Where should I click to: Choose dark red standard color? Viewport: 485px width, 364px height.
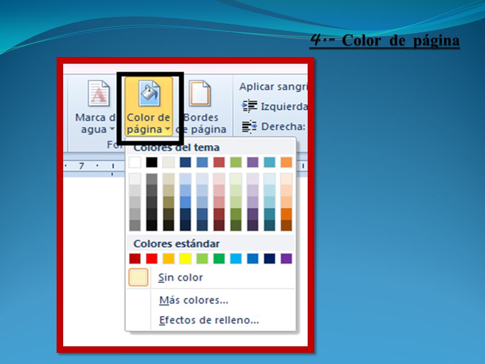(135, 258)
